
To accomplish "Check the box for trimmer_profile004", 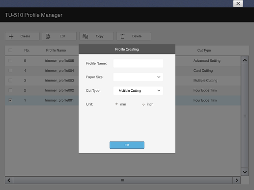I will pos(10,71).
